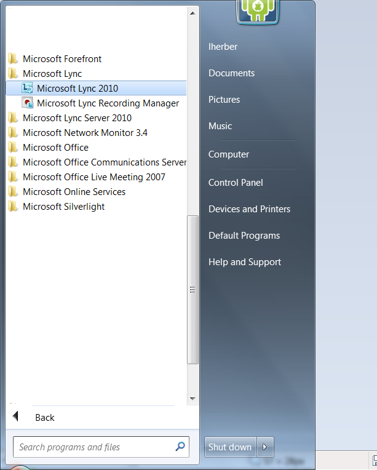Click the programs list scrollbar thumb

tap(192, 290)
